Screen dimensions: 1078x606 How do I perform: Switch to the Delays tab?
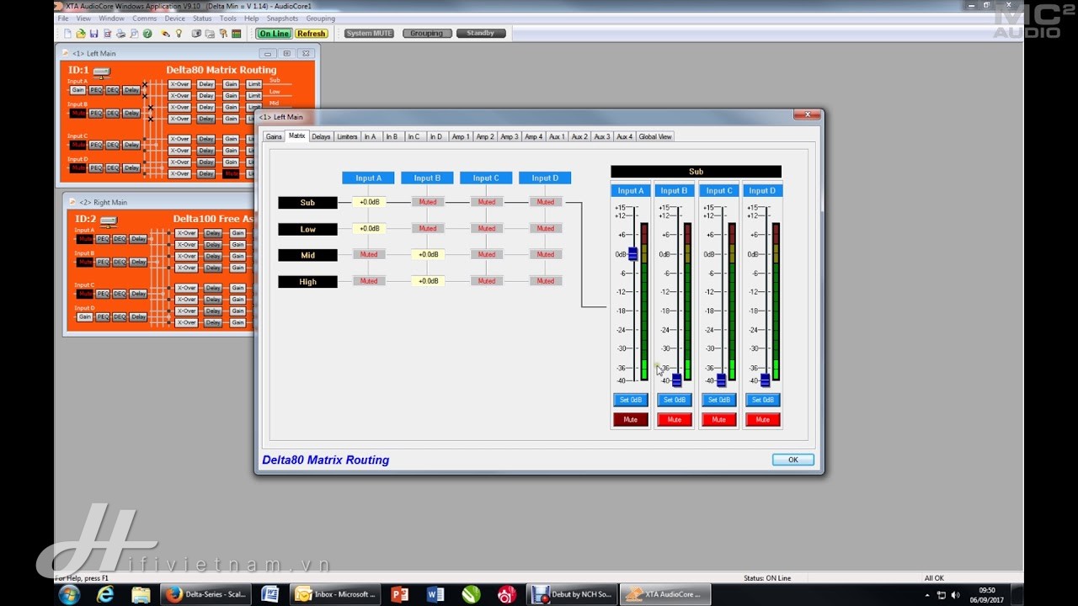pyautogui.click(x=321, y=136)
